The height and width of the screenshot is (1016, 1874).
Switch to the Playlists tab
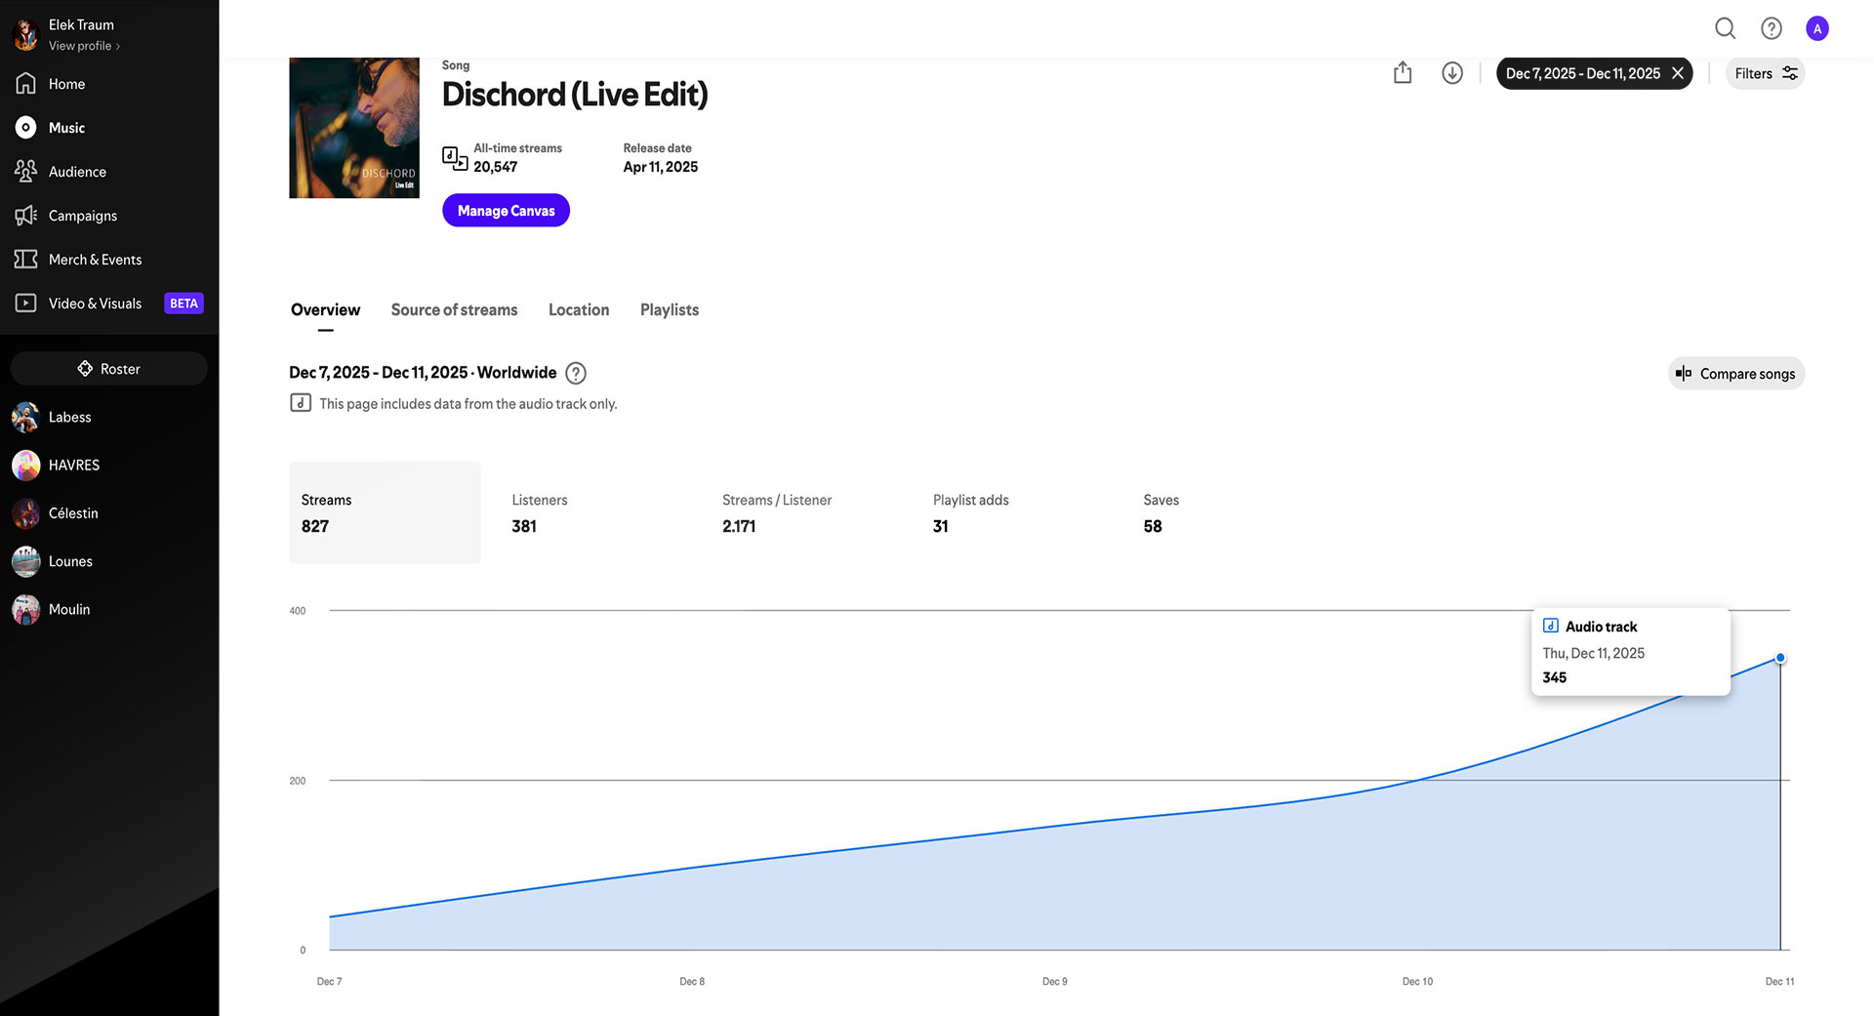tap(669, 310)
